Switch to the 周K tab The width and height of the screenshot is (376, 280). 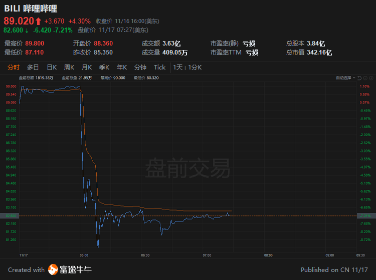coord(69,67)
